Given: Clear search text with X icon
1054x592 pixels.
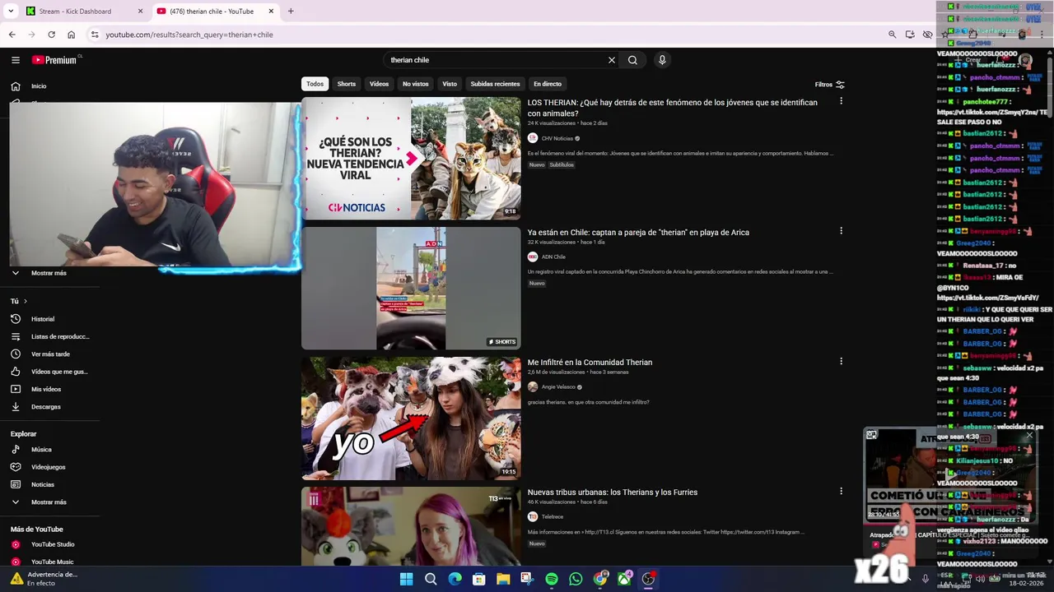Looking at the screenshot, I should click(612, 60).
